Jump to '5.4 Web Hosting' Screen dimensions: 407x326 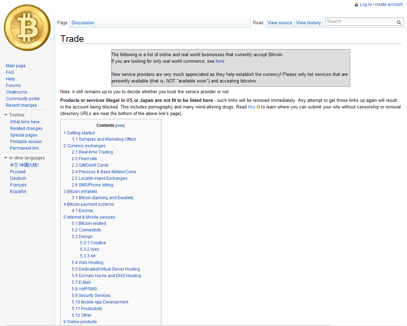(x=88, y=263)
